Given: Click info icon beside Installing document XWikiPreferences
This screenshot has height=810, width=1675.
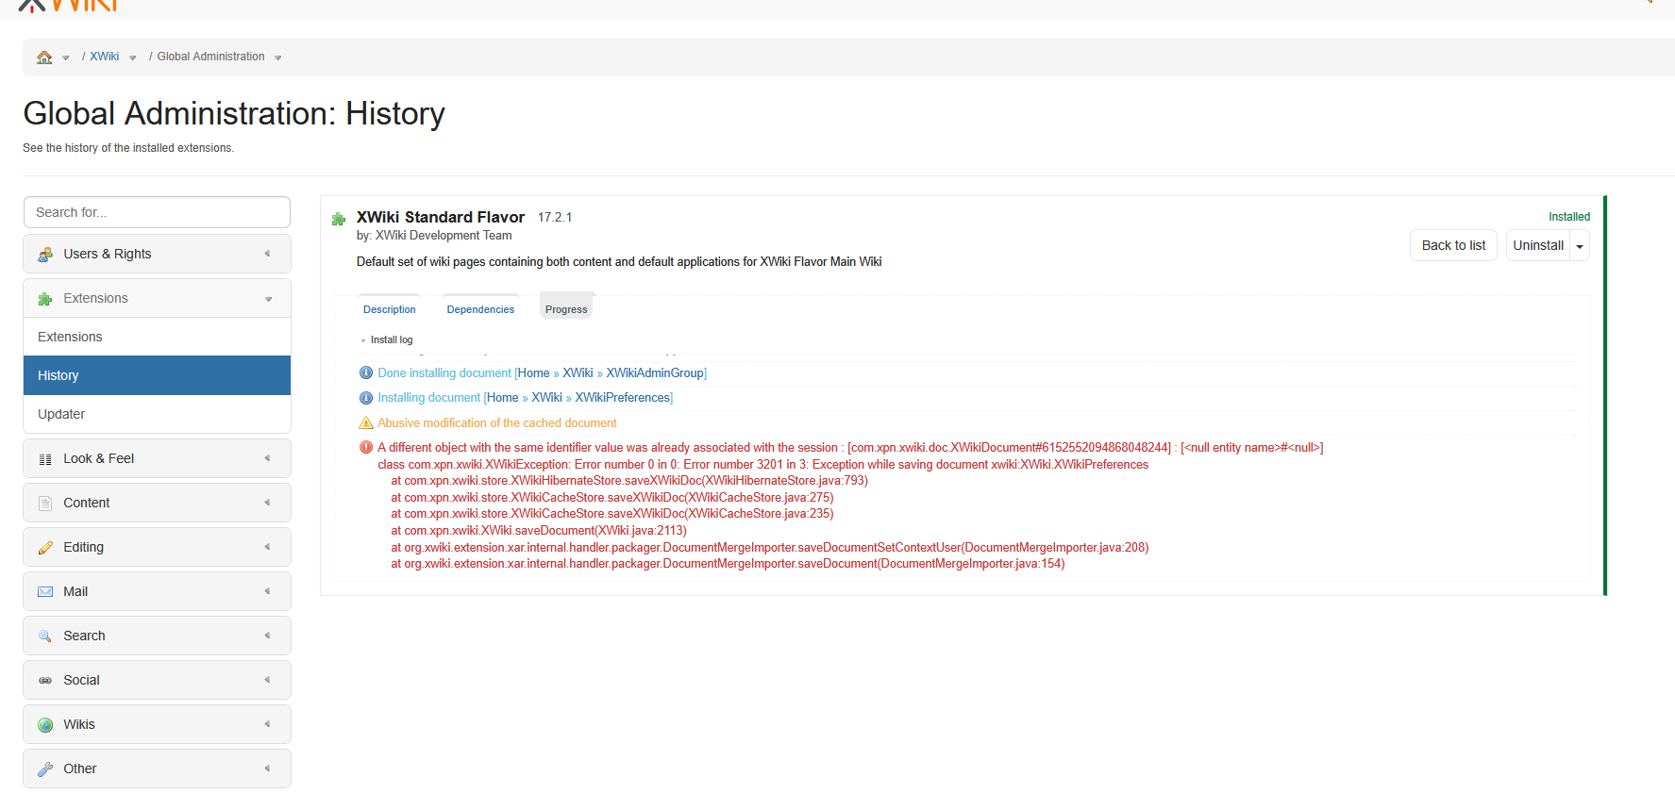Looking at the screenshot, I should (366, 398).
